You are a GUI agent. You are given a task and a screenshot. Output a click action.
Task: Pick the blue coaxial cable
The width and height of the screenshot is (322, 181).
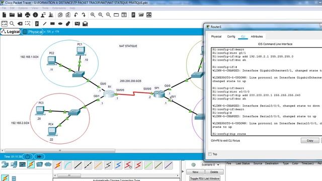tap(118, 165)
